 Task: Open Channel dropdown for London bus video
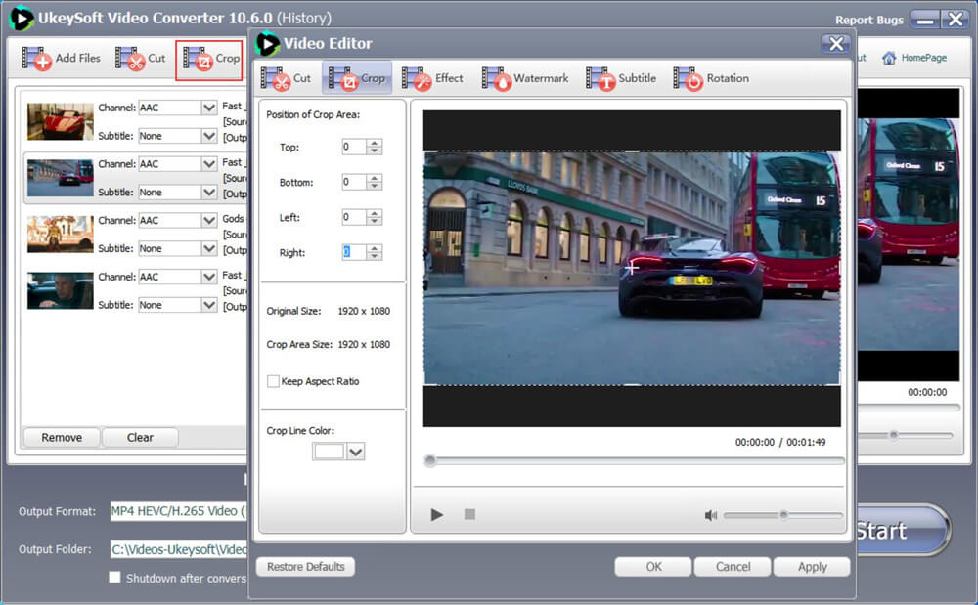209,164
